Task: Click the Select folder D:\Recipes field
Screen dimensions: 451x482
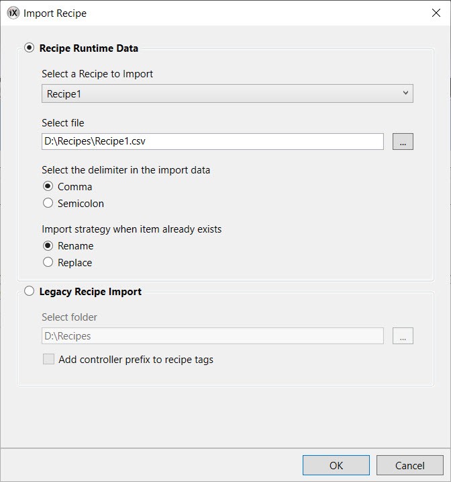Action: 213,335
